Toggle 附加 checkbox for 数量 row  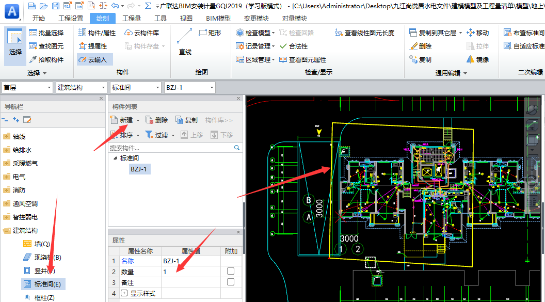pos(231,271)
